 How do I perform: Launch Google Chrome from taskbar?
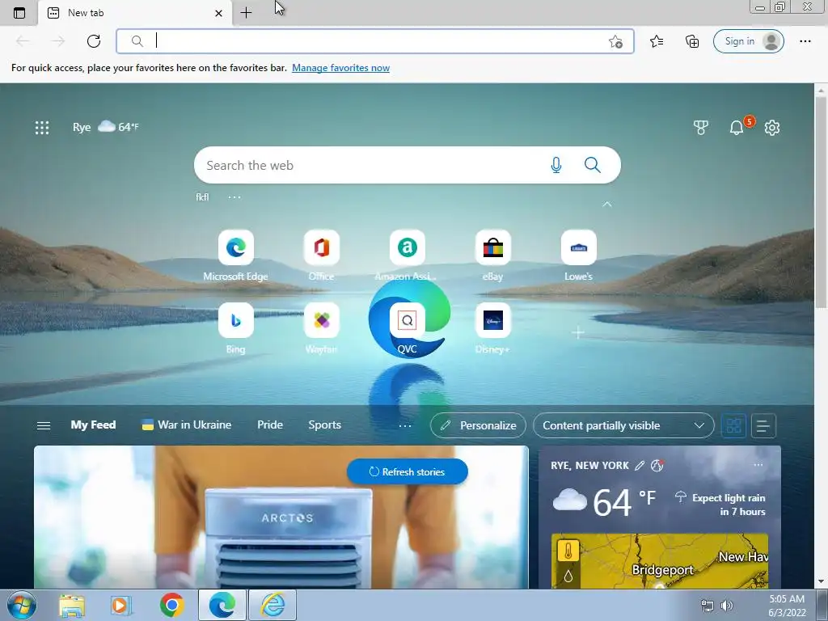pyautogui.click(x=171, y=605)
